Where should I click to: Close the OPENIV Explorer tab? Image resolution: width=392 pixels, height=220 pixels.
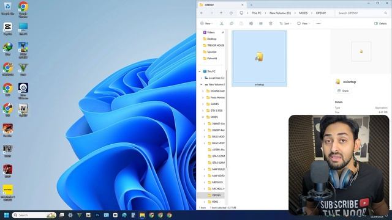pyautogui.click(x=243, y=5)
